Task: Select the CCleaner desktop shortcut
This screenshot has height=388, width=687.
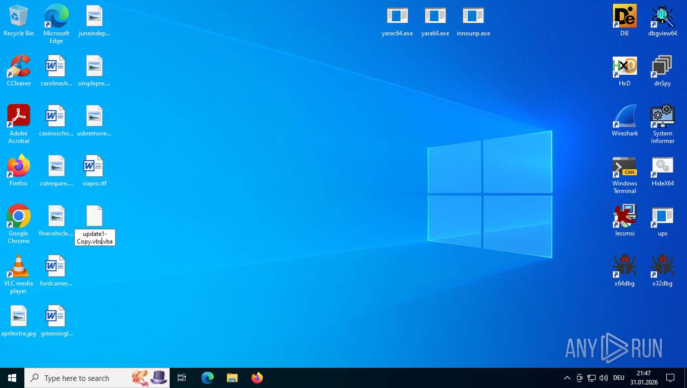Action: [x=19, y=71]
